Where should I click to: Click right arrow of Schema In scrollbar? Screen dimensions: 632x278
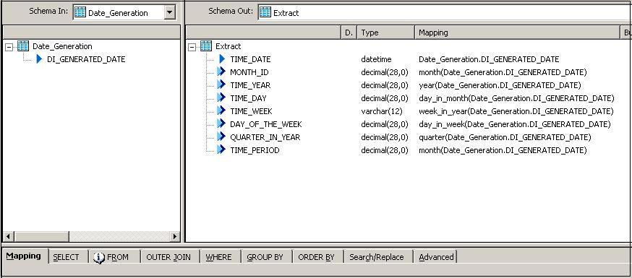click(x=175, y=236)
